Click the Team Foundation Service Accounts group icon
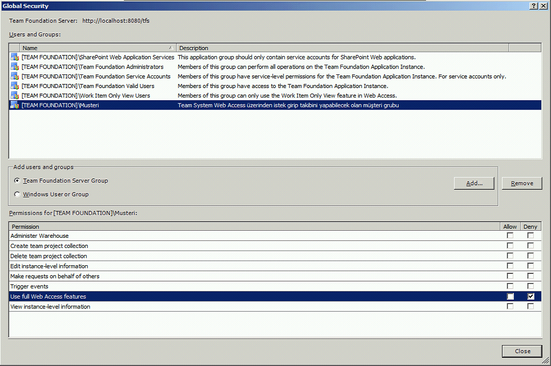Image resolution: width=551 pixels, height=366 pixels. 15,77
